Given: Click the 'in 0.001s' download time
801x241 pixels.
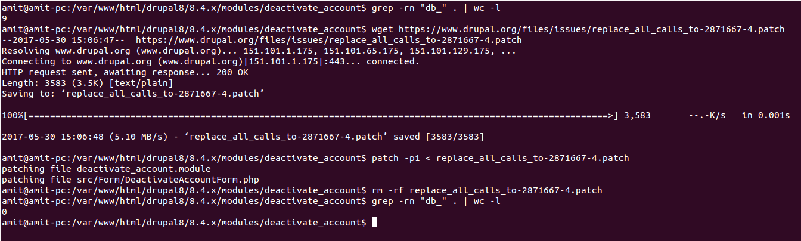Looking at the screenshot, I should [x=766, y=115].
